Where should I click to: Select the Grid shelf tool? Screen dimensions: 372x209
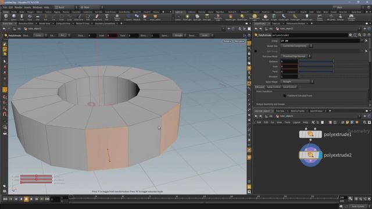coord(37,17)
